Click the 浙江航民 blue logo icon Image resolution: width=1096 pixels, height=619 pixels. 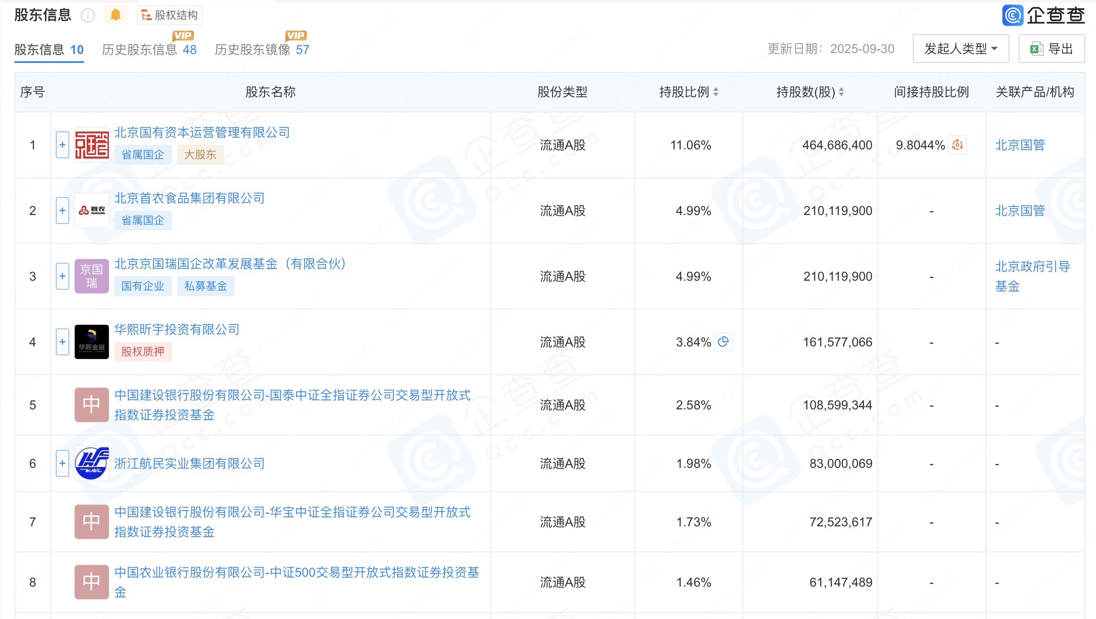click(x=92, y=463)
